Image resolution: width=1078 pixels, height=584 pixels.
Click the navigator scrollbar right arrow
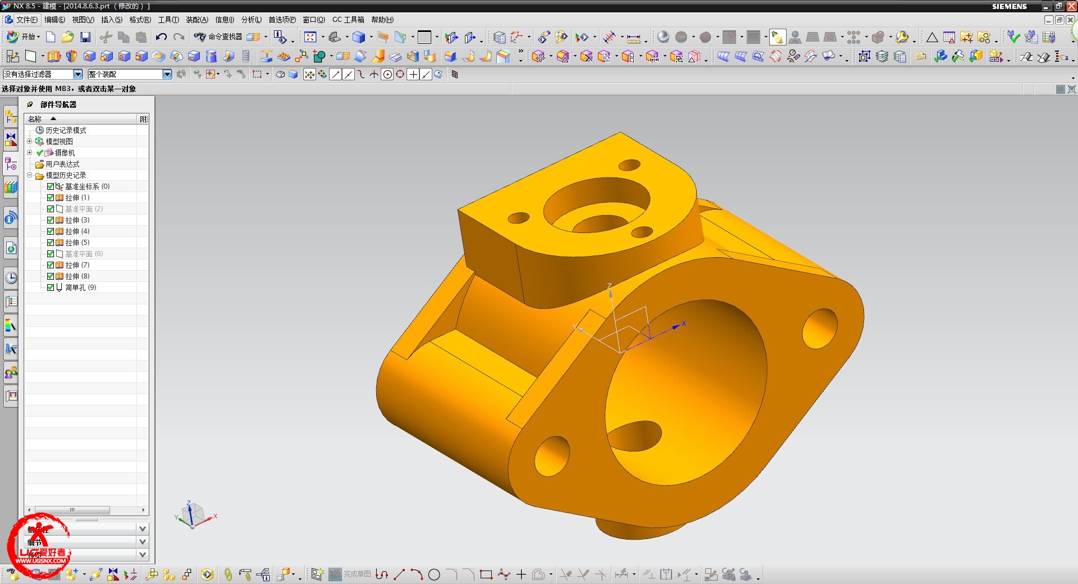144,510
